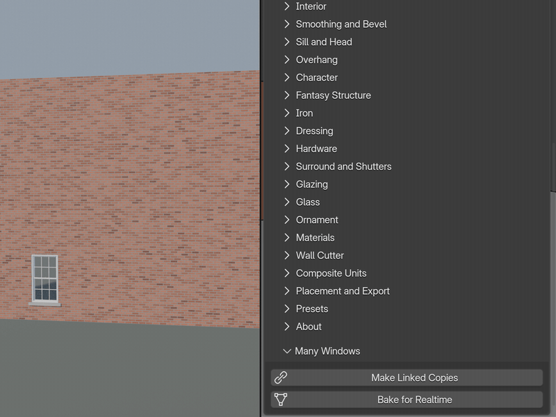Screen dimensions: 556x417
Task: Expand the Character panel
Action: click(x=310, y=77)
